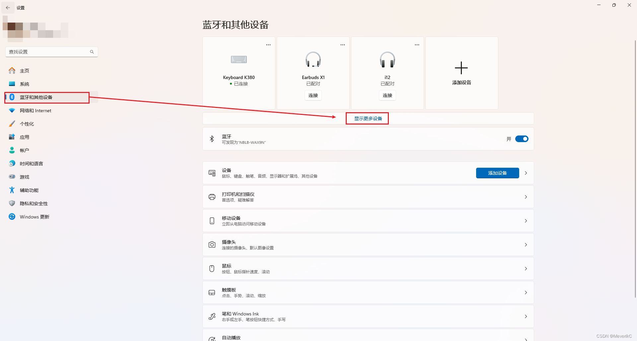
Task: Click the 应用 apps icon
Action: pyautogui.click(x=12, y=137)
